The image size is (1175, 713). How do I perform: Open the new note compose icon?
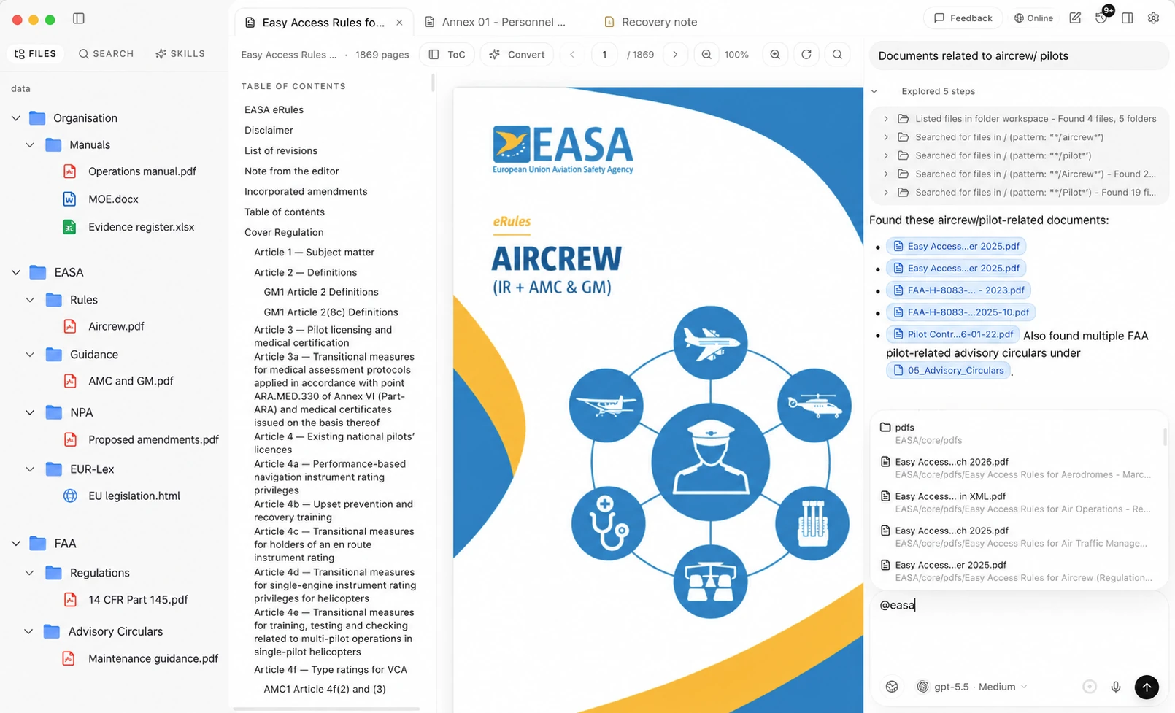point(1075,18)
